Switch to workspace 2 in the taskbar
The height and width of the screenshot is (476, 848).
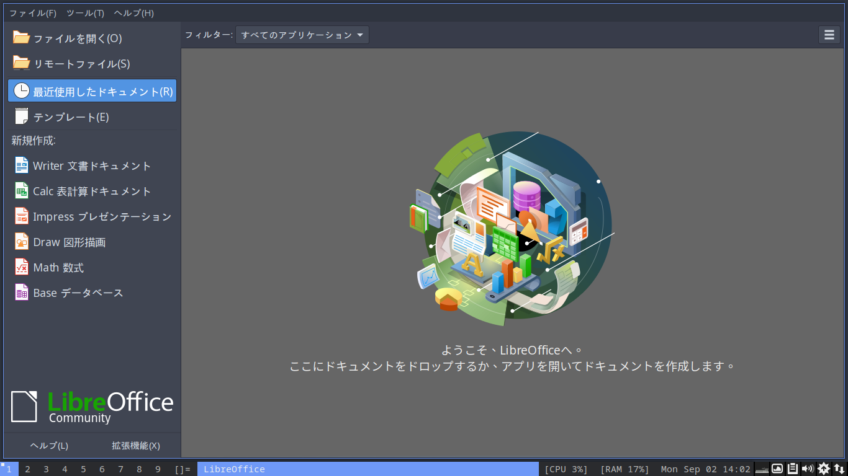27,469
